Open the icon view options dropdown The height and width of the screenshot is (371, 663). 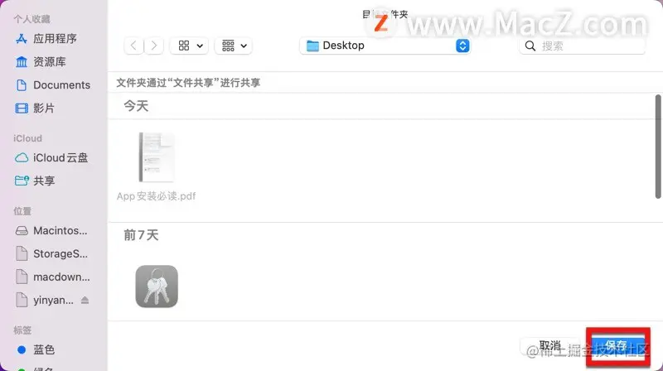(x=189, y=46)
